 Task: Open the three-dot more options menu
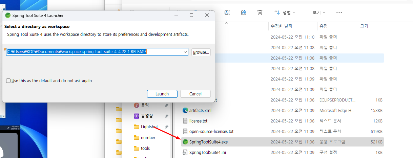[339, 13]
